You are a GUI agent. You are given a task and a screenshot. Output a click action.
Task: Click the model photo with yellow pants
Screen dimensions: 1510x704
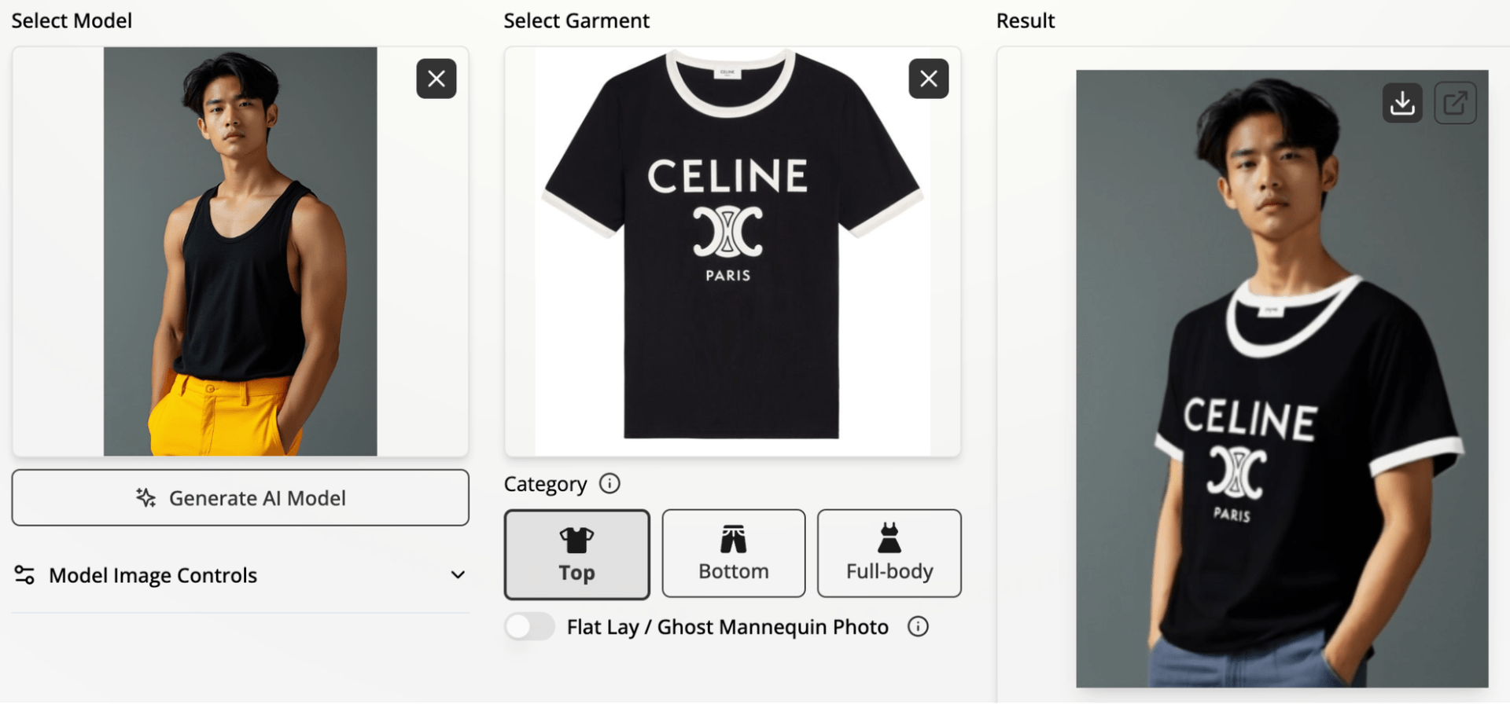click(x=240, y=251)
